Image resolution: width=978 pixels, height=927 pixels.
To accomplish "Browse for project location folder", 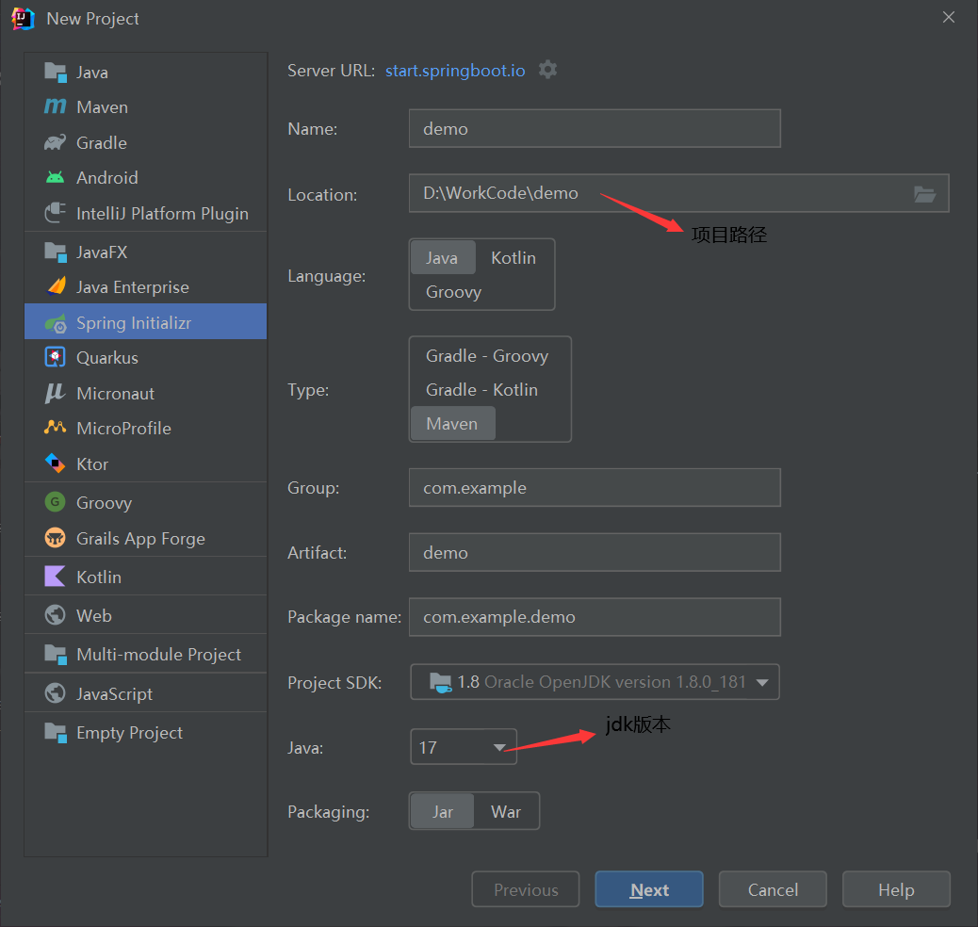I will click(x=924, y=194).
